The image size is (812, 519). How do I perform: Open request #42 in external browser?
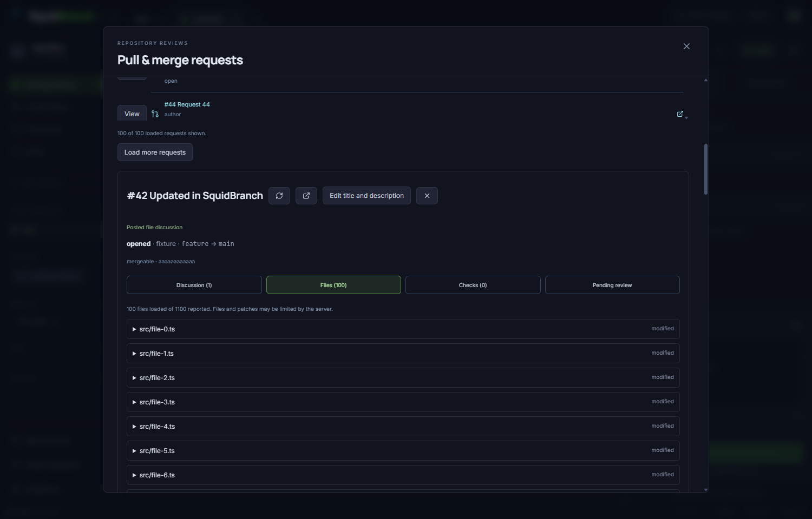306,196
